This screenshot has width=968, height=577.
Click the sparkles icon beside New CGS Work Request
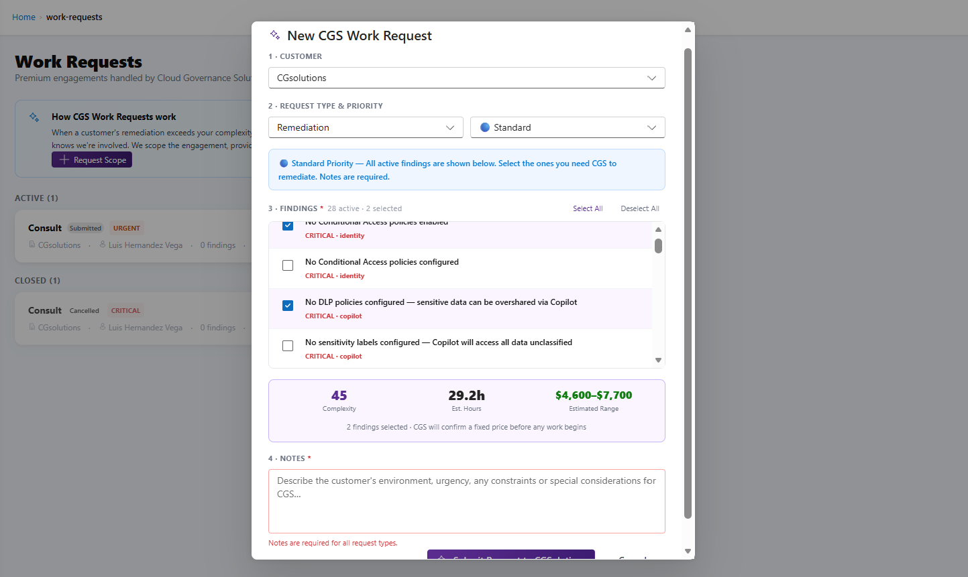pos(274,34)
